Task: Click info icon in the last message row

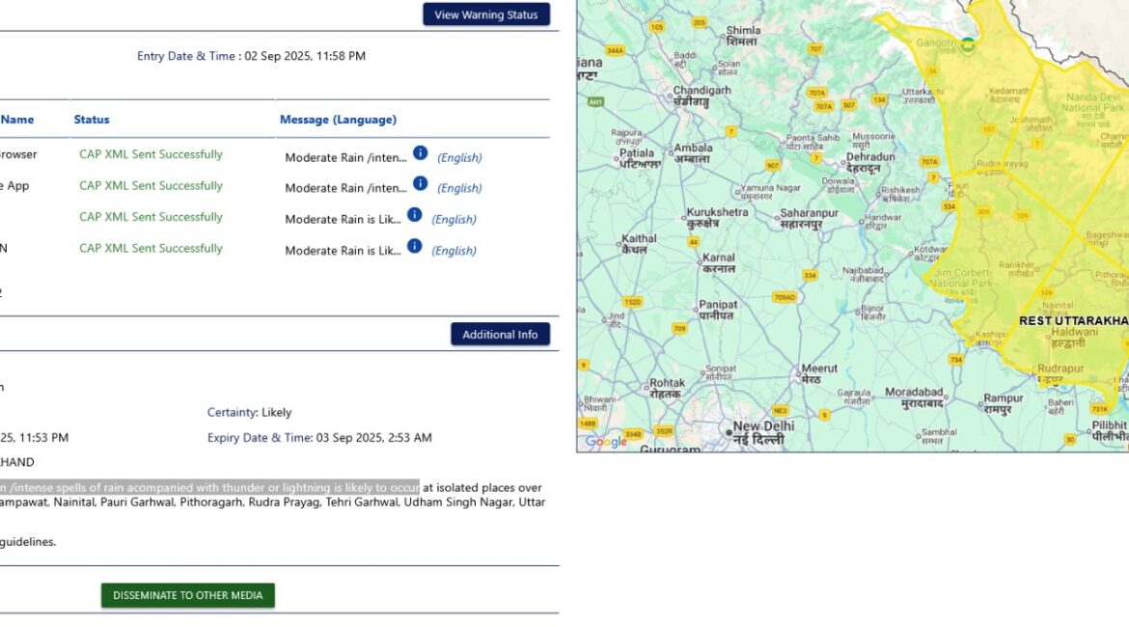Action: pyautogui.click(x=414, y=246)
